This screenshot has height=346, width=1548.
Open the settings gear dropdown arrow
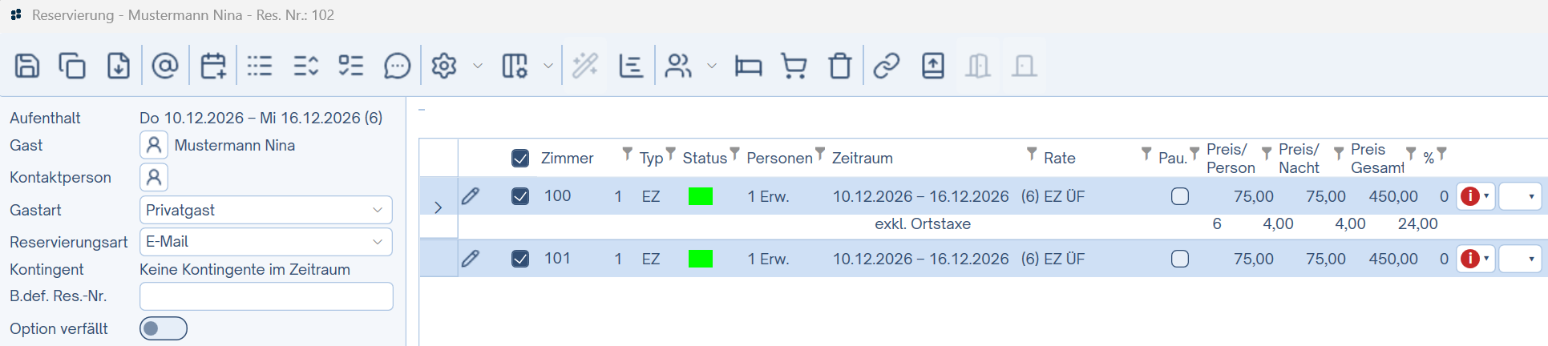(478, 66)
